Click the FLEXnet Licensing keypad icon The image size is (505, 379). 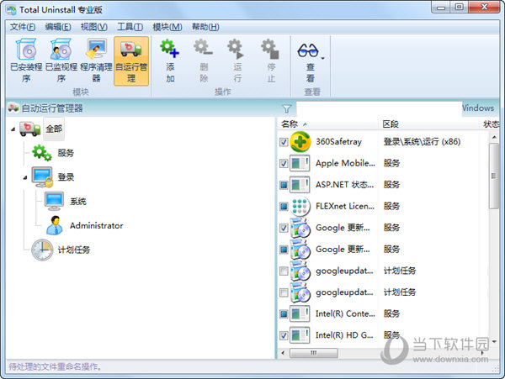point(300,206)
